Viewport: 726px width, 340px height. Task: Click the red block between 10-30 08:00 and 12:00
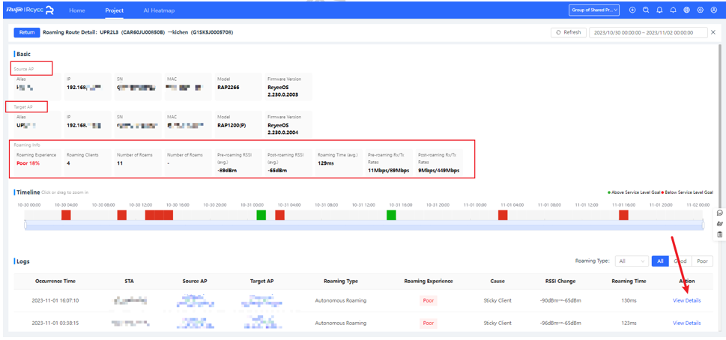[122, 215]
